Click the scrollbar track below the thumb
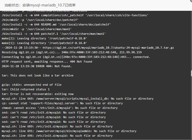 191,108
